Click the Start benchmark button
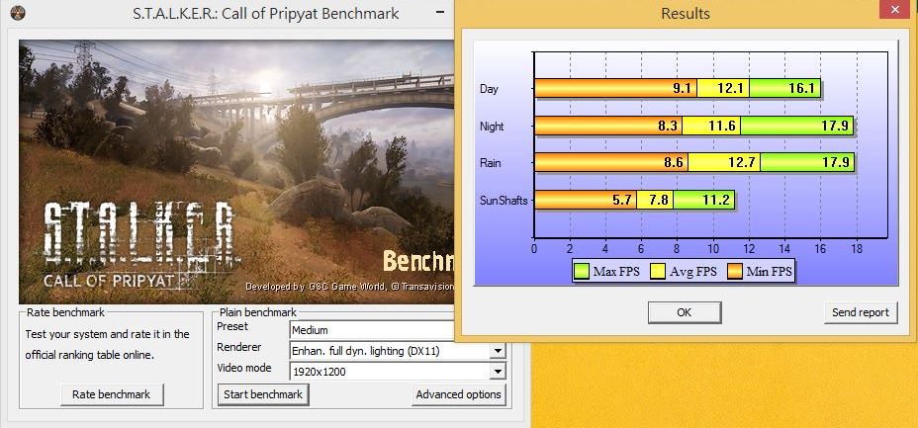The image size is (918, 428). [x=263, y=394]
